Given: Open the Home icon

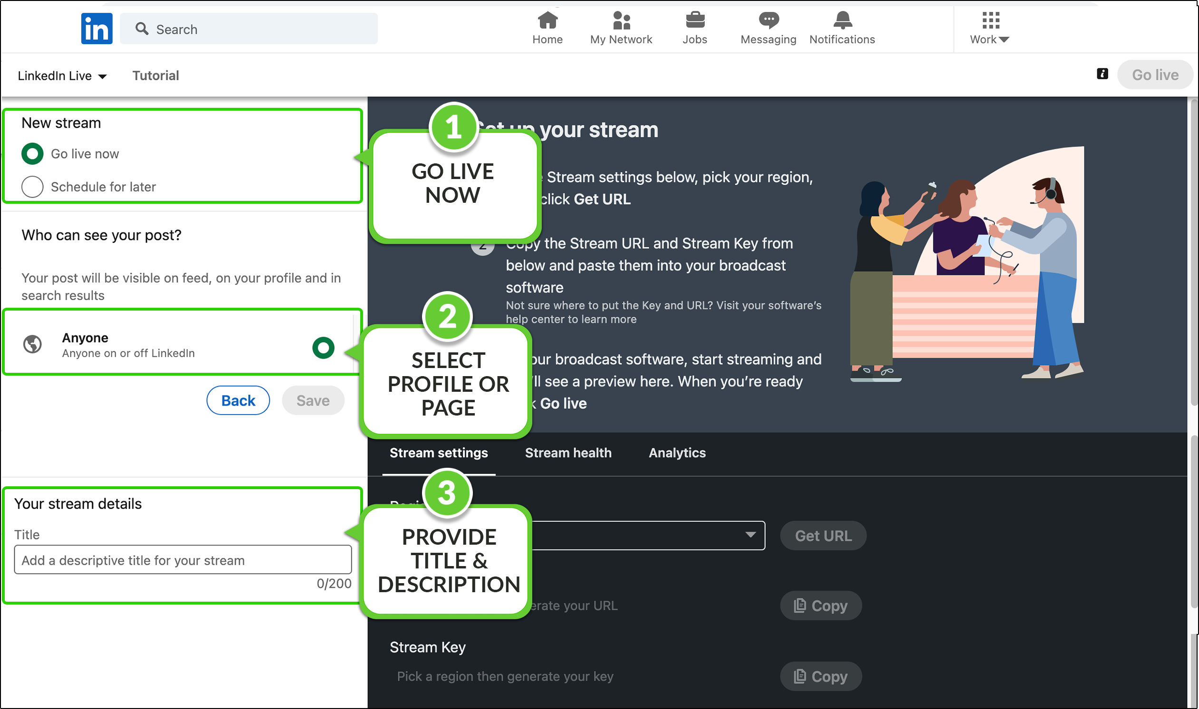Looking at the screenshot, I should [547, 20].
